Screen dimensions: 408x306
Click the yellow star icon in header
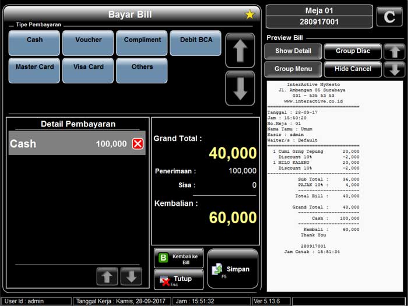click(x=249, y=15)
